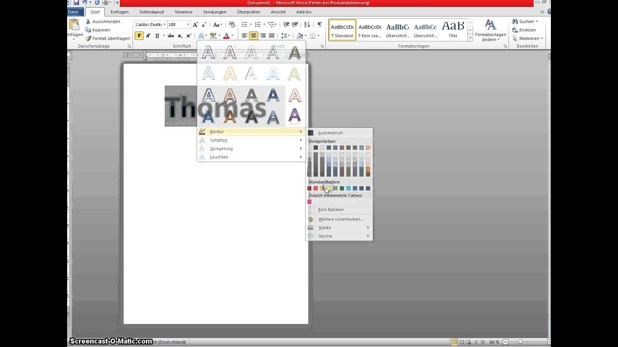Align text right

(x=263, y=36)
